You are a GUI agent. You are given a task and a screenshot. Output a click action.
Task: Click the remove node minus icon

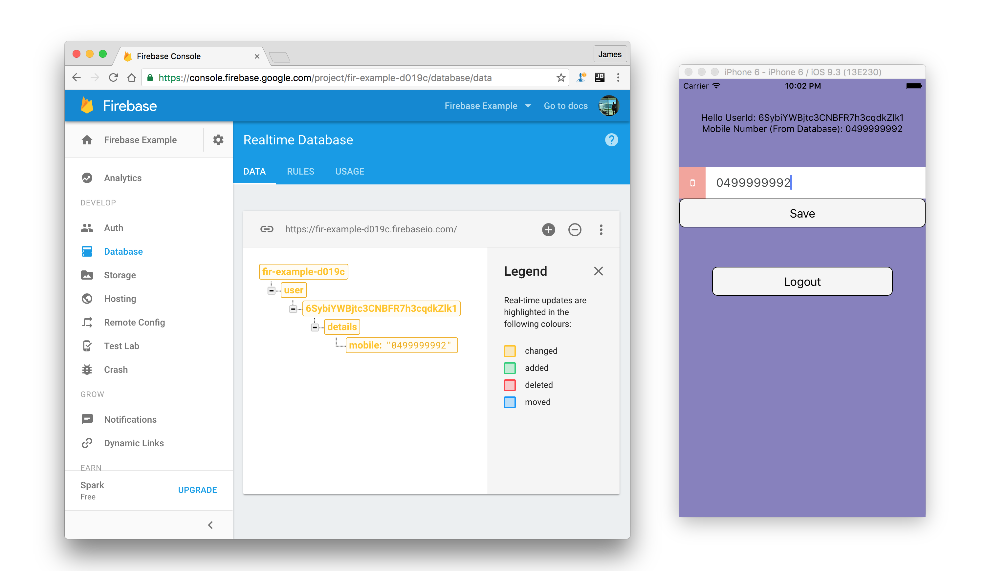click(575, 229)
